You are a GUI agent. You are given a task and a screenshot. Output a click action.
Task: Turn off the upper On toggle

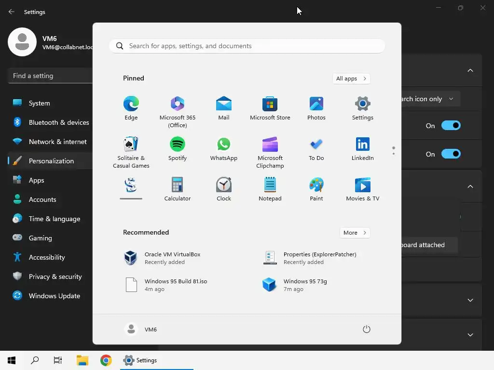coord(451,126)
